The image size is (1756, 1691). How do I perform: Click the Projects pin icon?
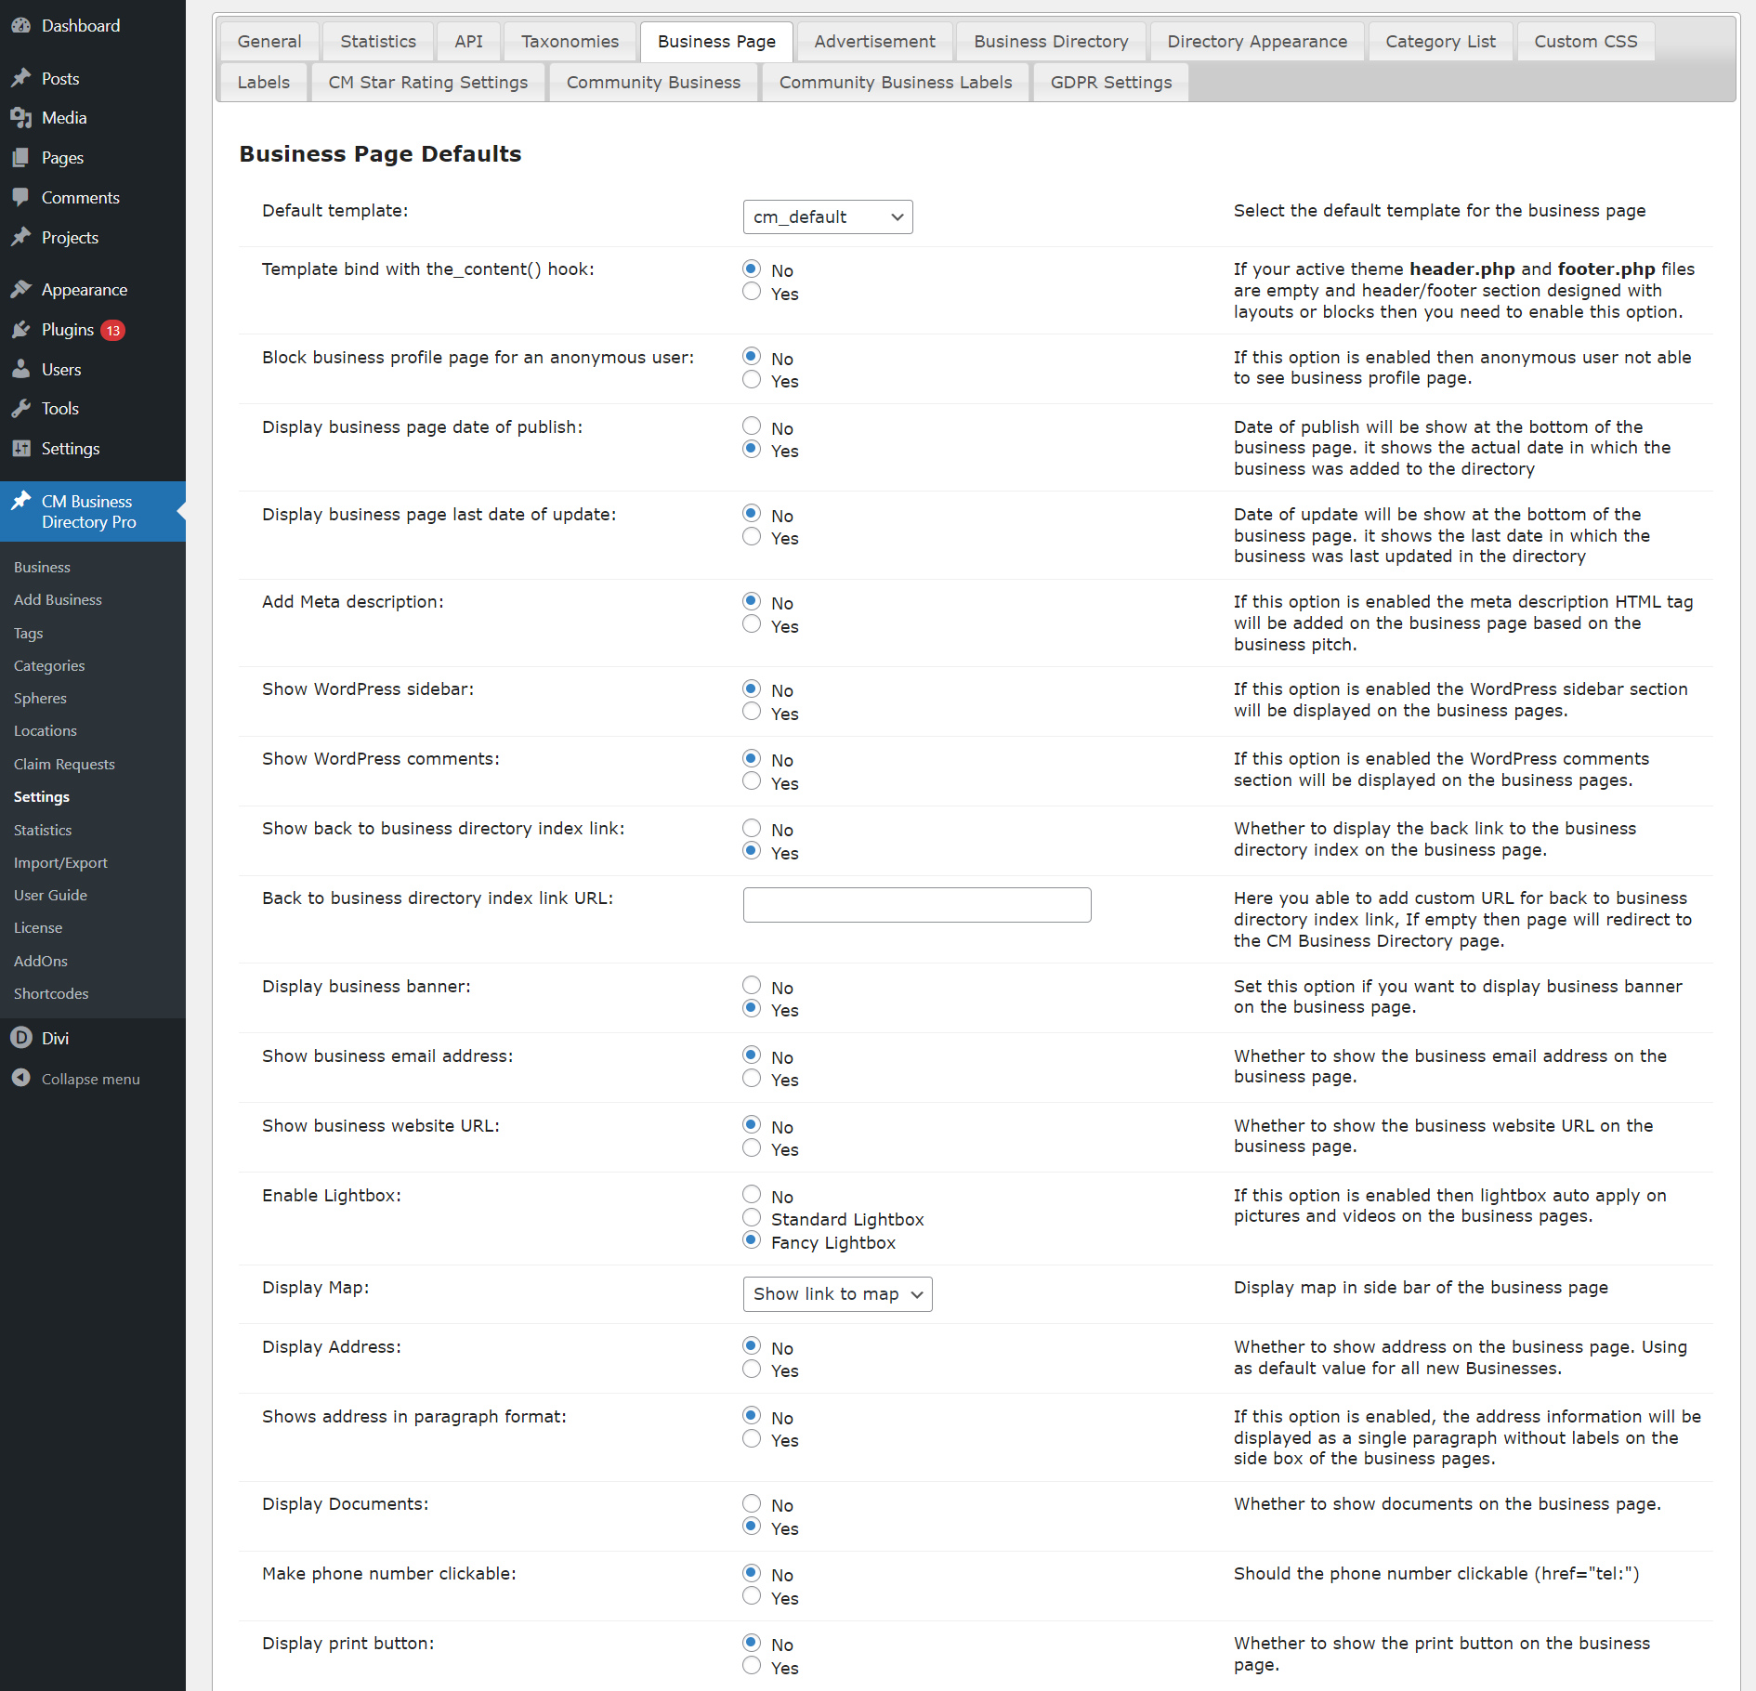pos(21,237)
